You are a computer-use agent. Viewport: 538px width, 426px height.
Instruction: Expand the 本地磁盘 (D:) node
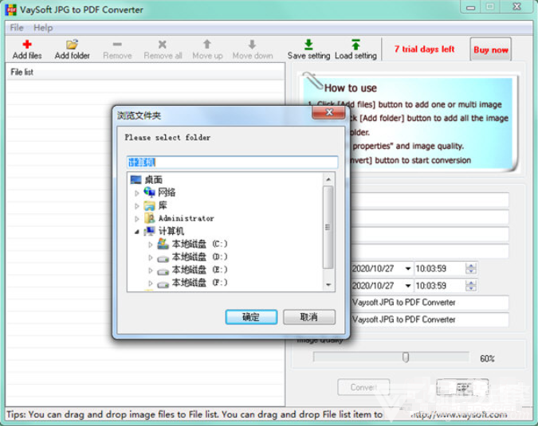(x=151, y=257)
